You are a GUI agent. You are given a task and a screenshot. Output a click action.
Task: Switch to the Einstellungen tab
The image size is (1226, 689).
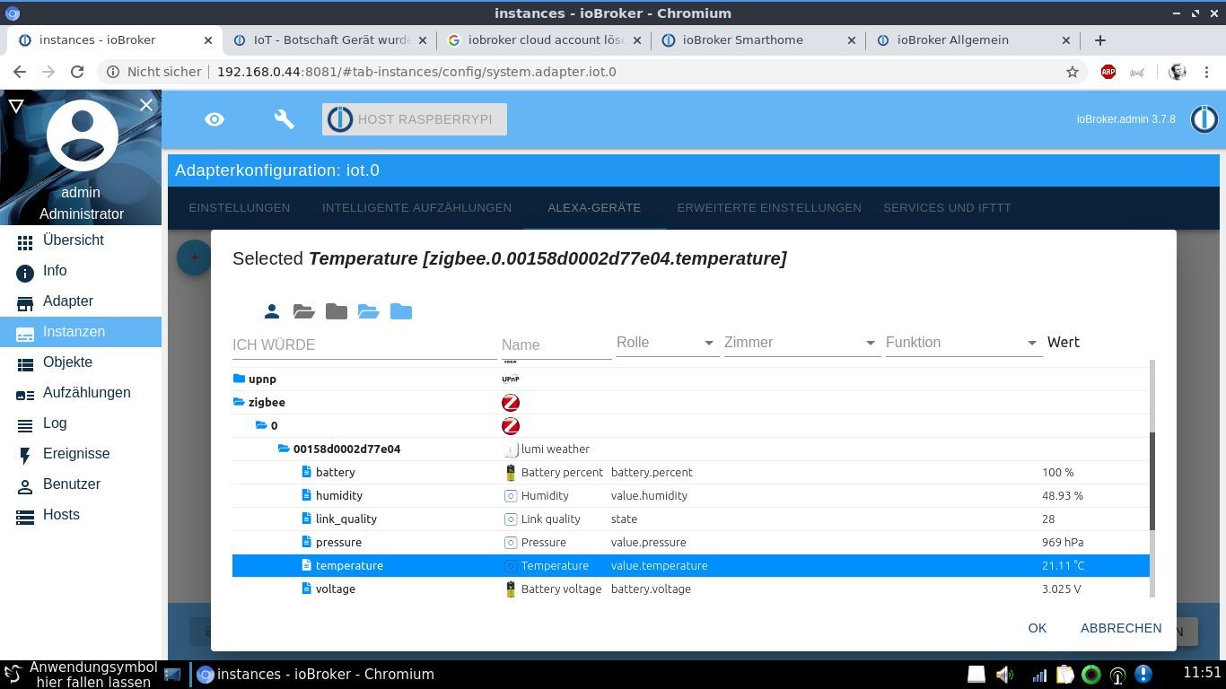[239, 207]
